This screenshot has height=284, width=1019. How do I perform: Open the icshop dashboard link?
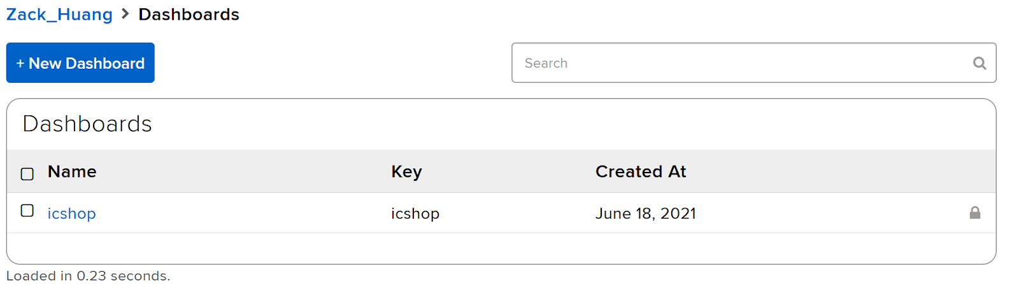coord(72,213)
